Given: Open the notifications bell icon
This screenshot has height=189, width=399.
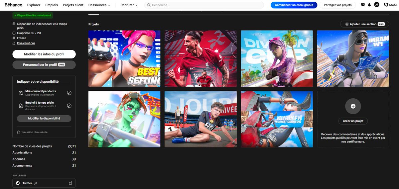Looking at the screenshot, I should [369, 5].
